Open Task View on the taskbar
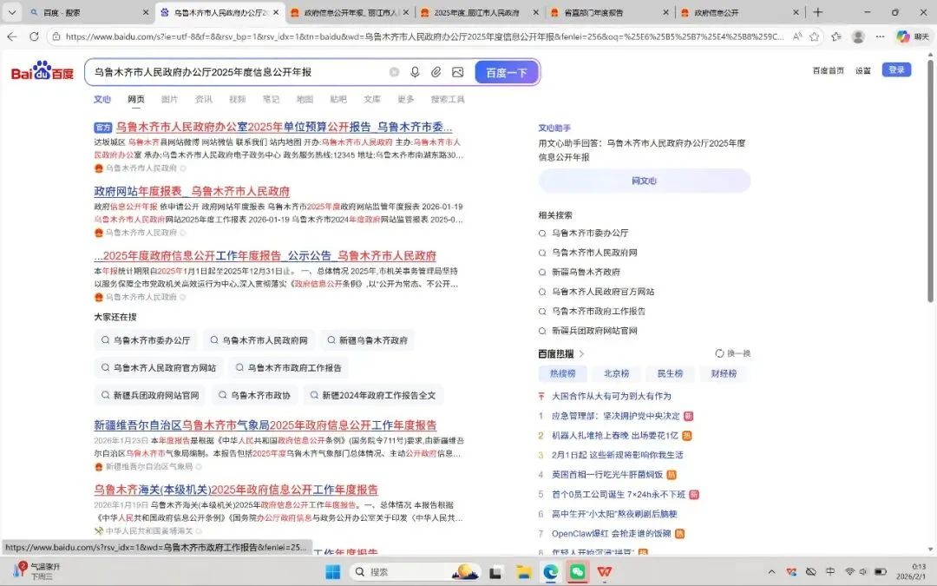The image size is (937, 586). 495,571
